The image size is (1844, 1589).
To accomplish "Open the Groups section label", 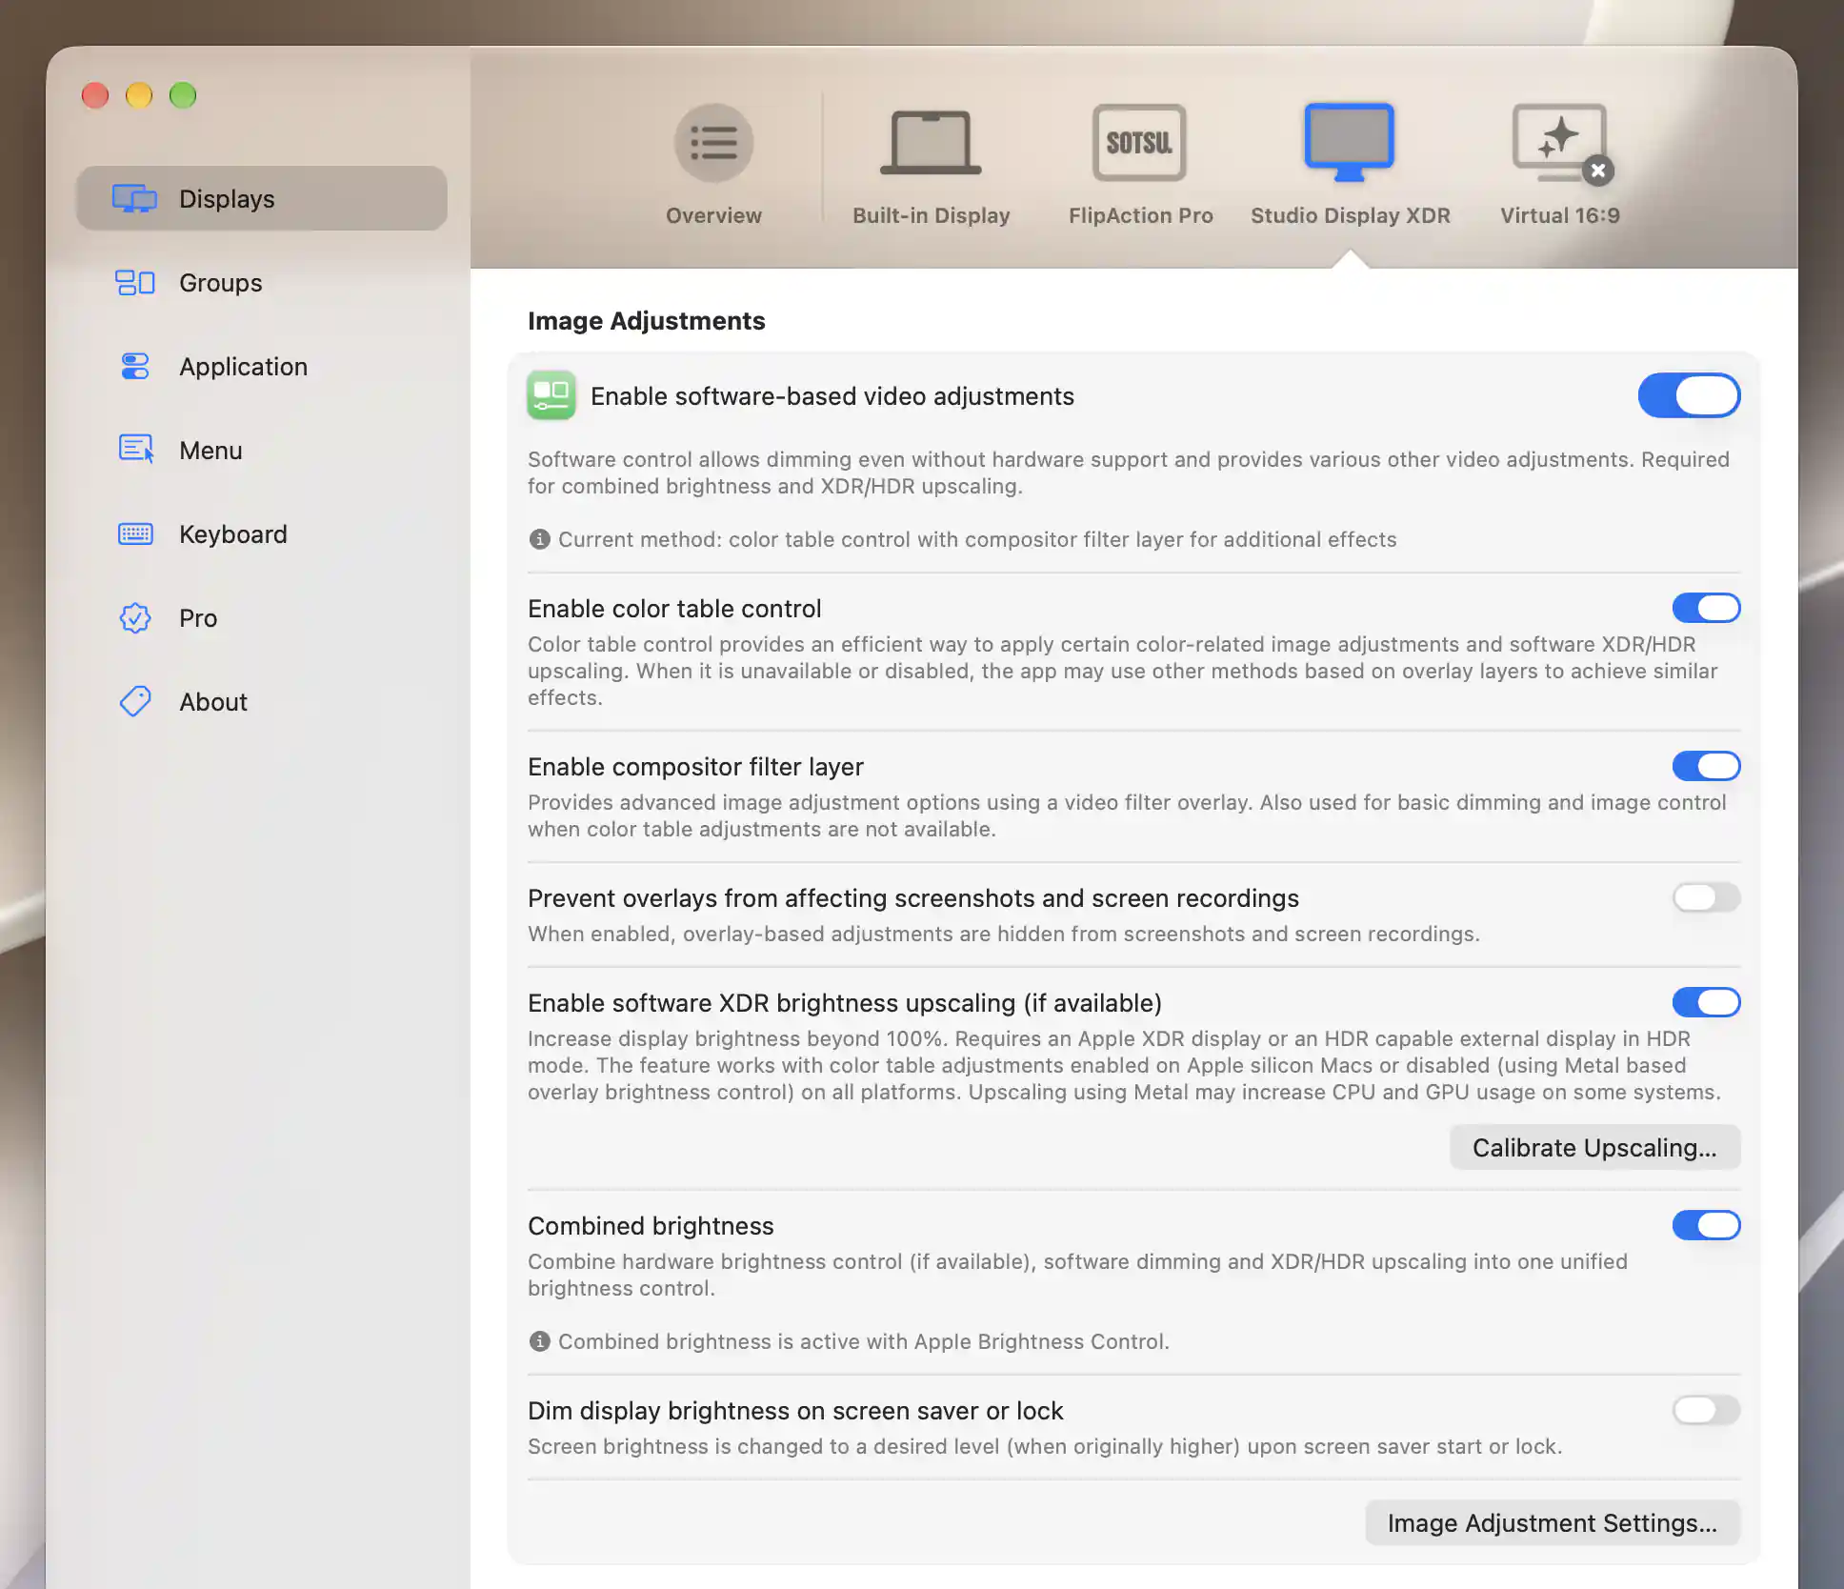I will coord(220,283).
